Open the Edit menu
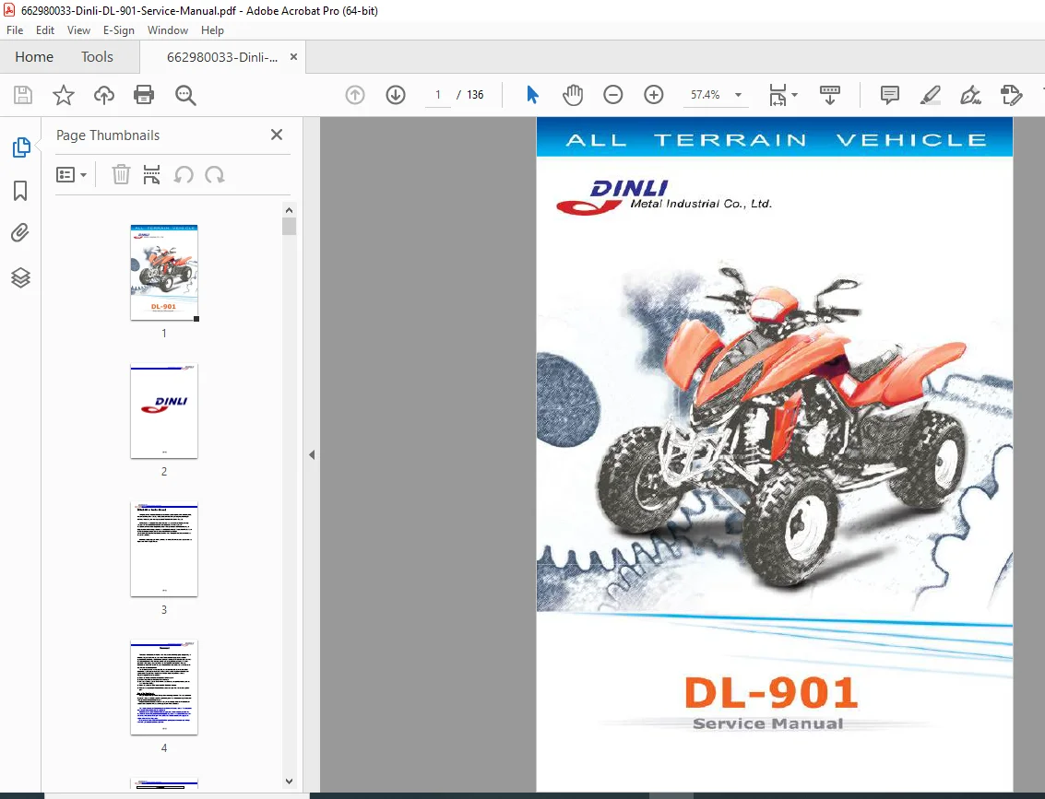The image size is (1045, 799). [45, 30]
